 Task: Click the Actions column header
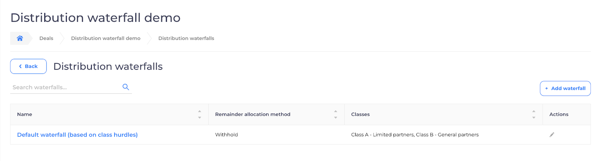[559, 115]
